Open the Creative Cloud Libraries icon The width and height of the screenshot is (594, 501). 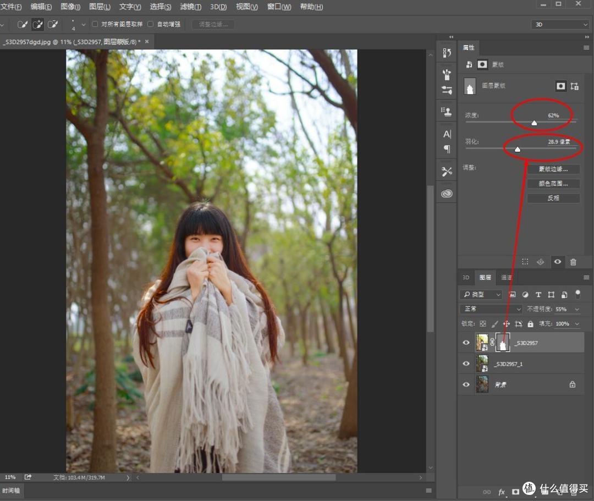(447, 194)
